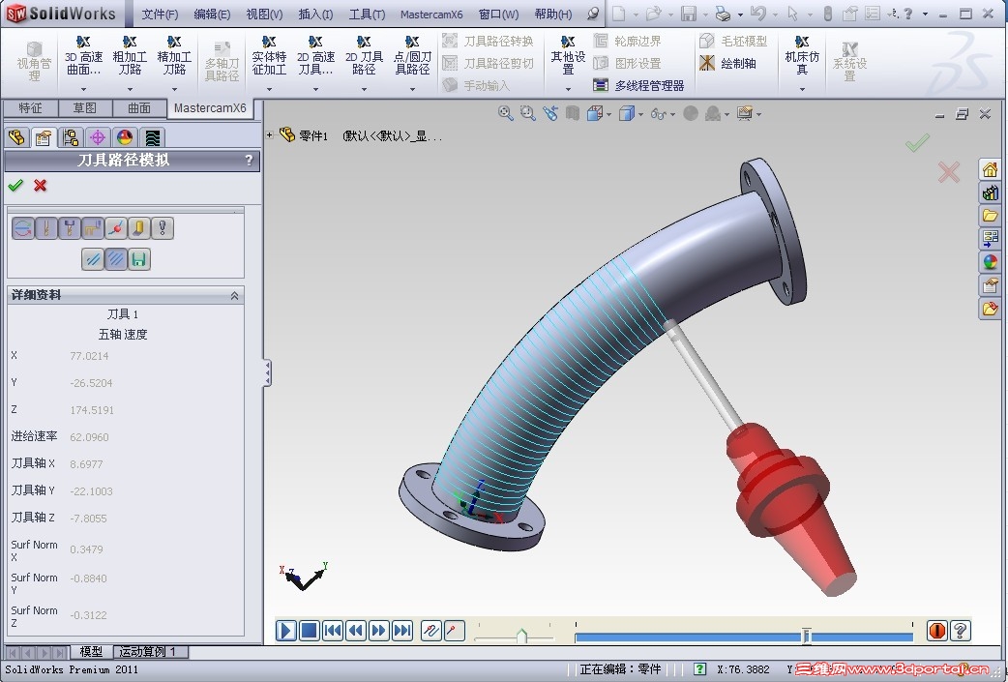Toggle the tool holder display button

70,228
